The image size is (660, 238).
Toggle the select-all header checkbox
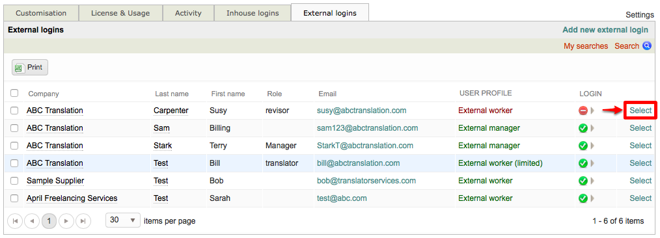coord(14,93)
